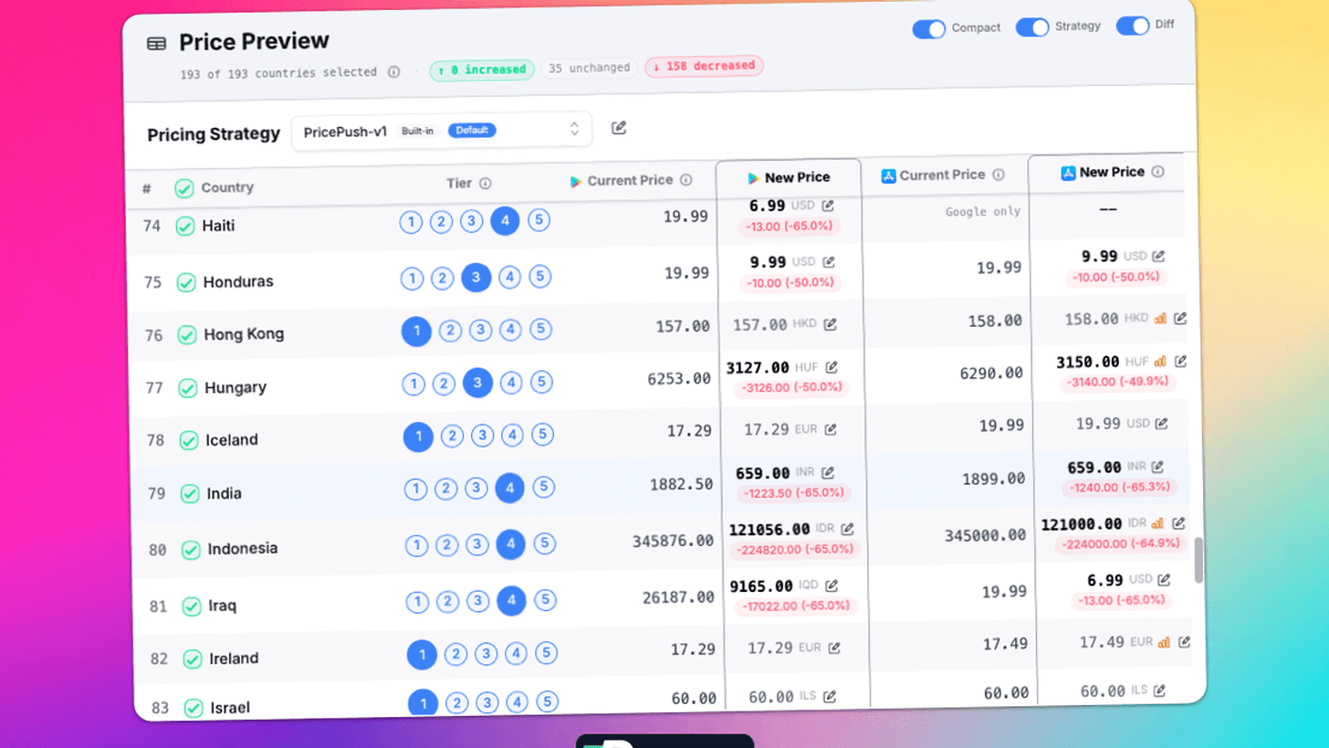
Task: Edit Iraq Google new price 9165.00 IQD
Action: click(x=832, y=585)
